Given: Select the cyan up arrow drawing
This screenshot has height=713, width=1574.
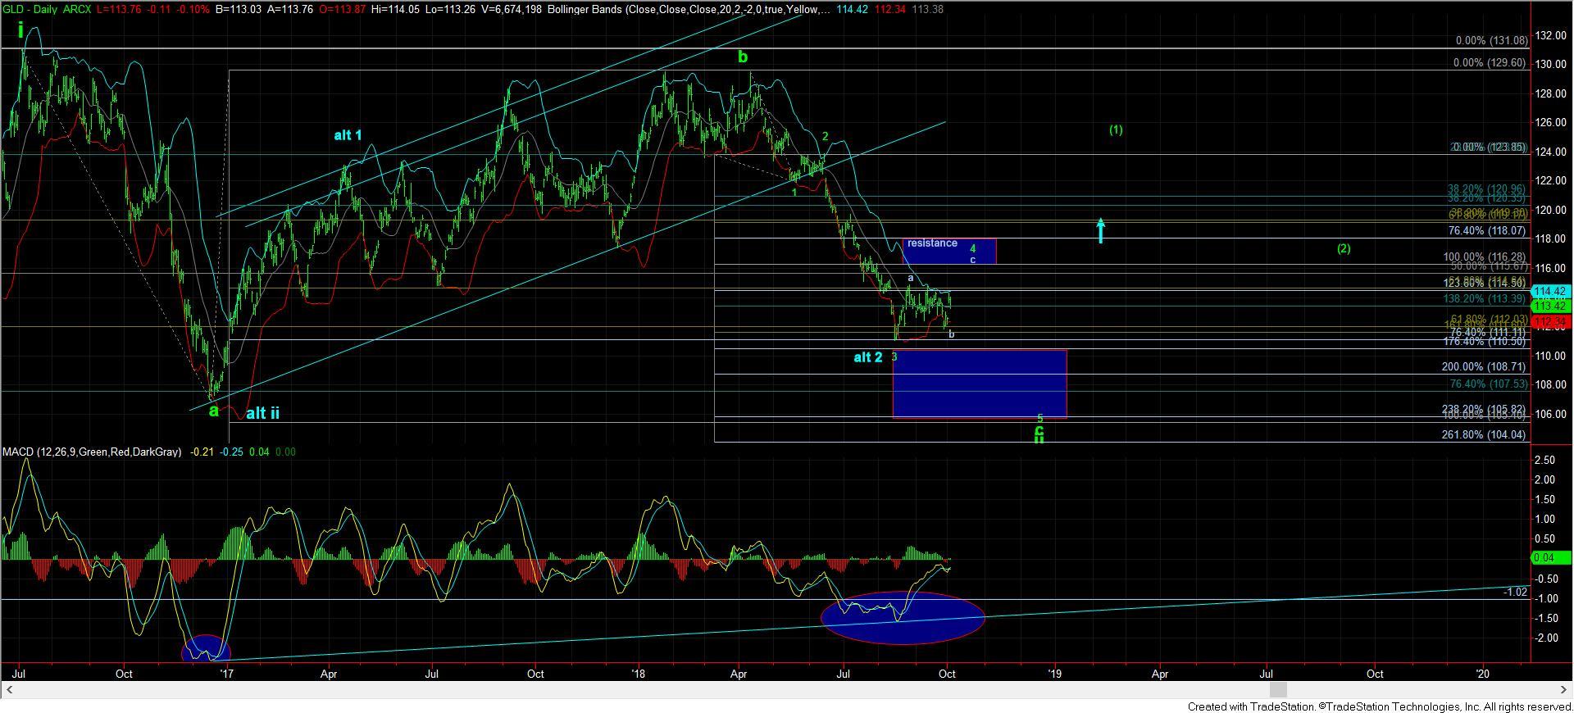Looking at the screenshot, I should click(x=1101, y=230).
